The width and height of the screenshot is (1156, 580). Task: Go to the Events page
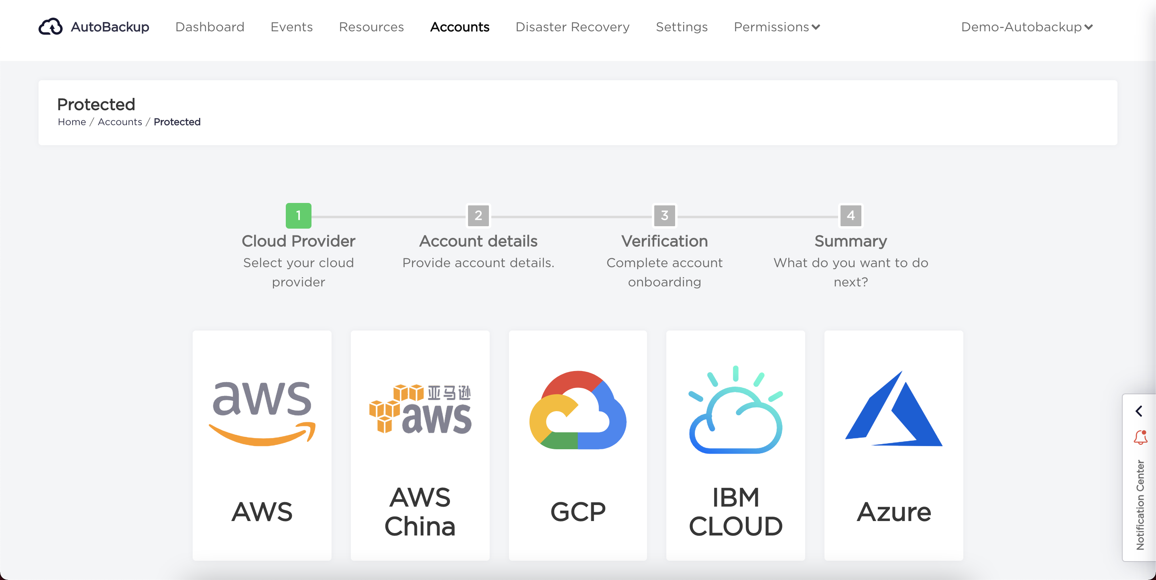(291, 27)
